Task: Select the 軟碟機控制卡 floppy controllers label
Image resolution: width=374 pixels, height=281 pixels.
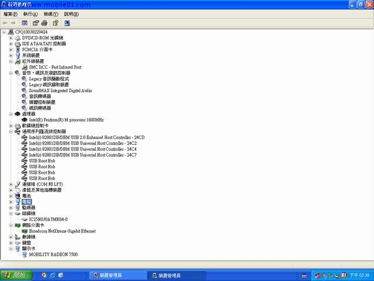Action: tap(35, 126)
